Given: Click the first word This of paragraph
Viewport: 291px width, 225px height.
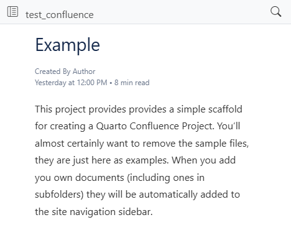Looking at the screenshot, I should pyautogui.click(x=44, y=109).
